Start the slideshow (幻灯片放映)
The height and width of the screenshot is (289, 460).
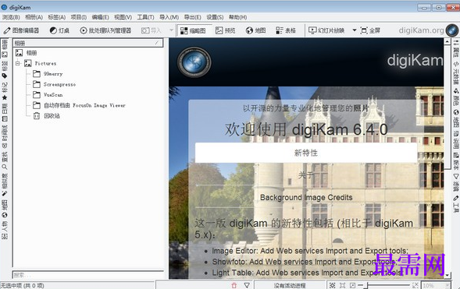[x=326, y=30]
